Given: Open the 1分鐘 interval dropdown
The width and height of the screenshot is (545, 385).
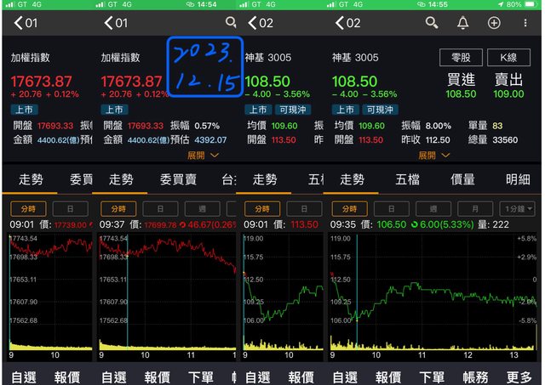Looking at the screenshot, I should point(518,208).
